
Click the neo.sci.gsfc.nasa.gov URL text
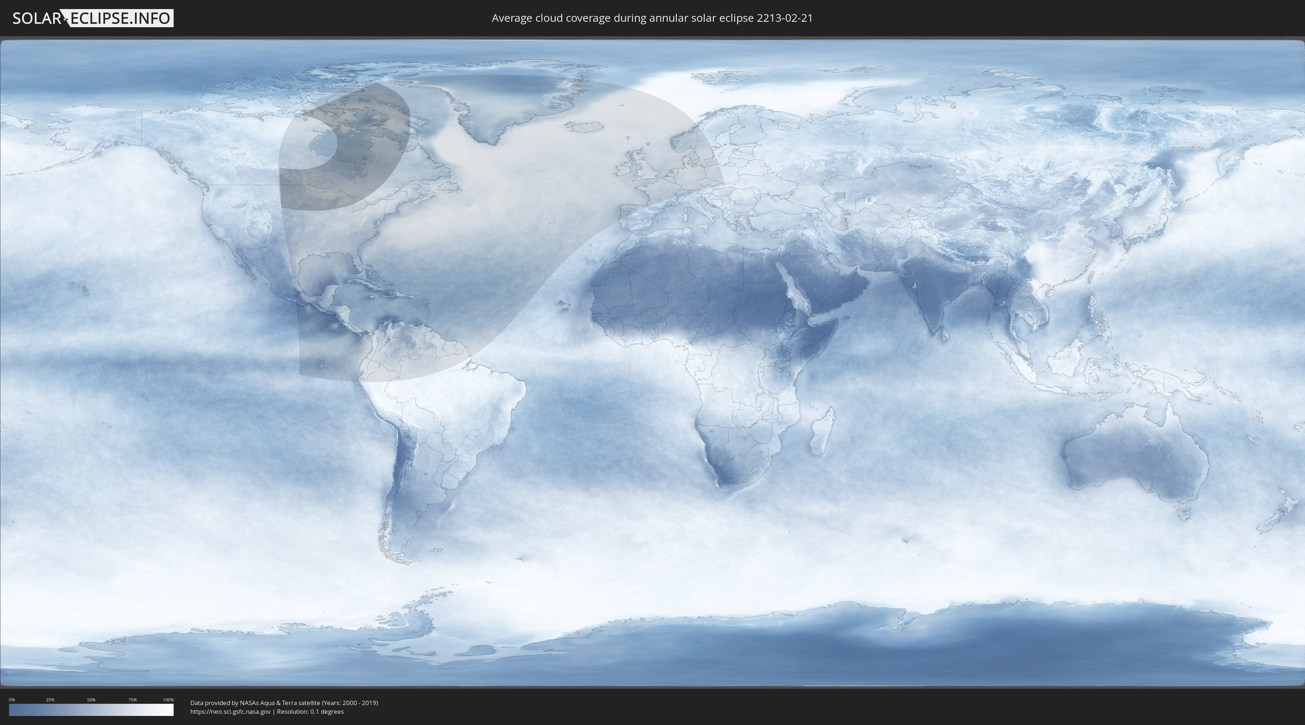click(x=231, y=712)
